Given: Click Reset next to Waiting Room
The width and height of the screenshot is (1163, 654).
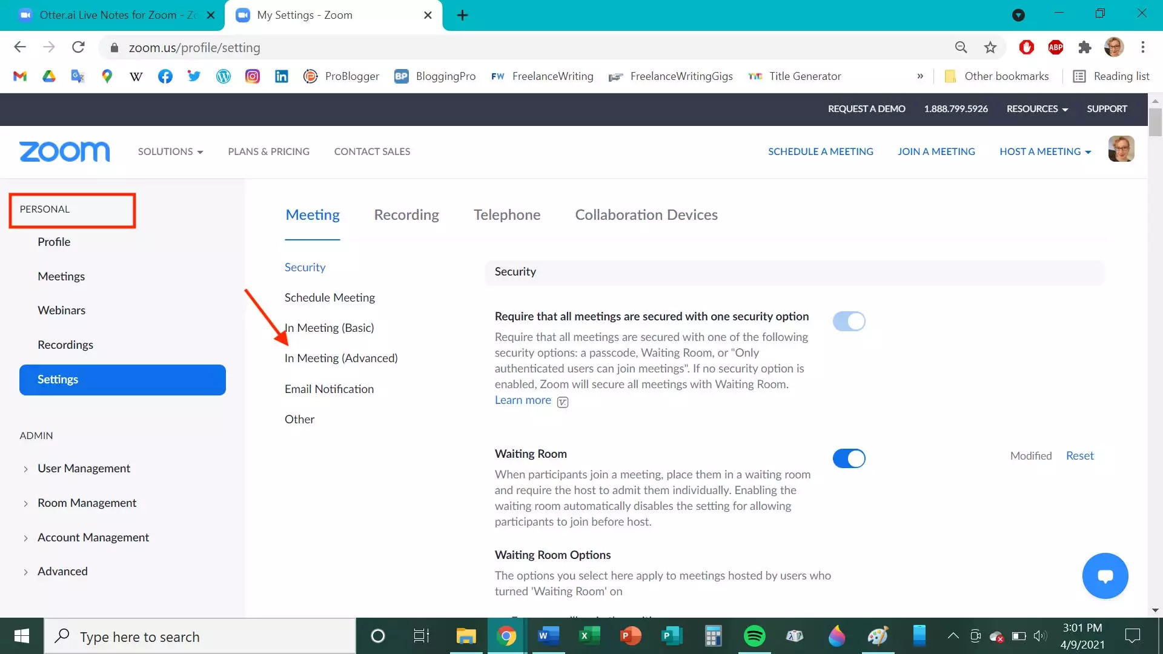Looking at the screenshot, I should (1079, 456).
